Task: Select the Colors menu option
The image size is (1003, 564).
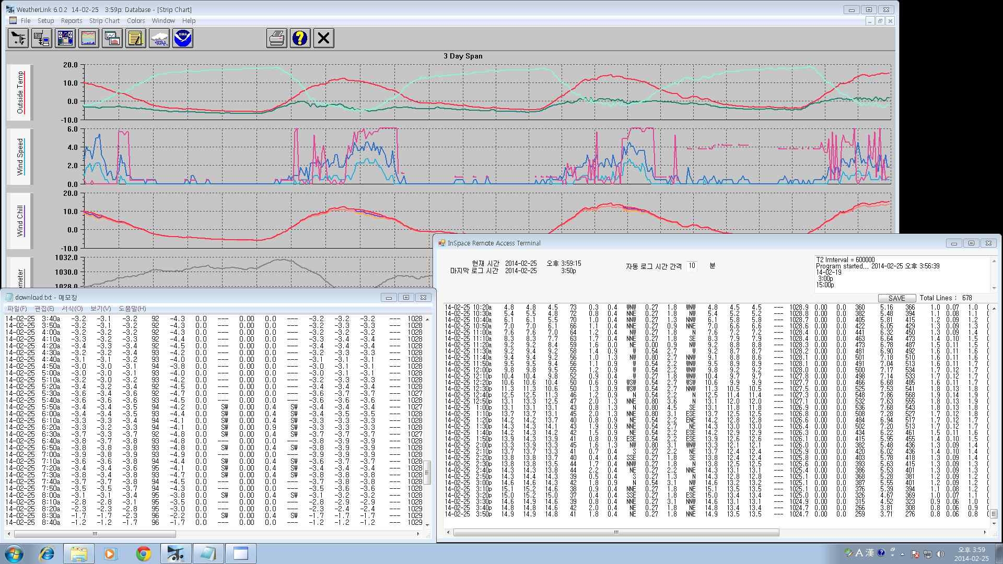Action: click(x=136, y=20)
